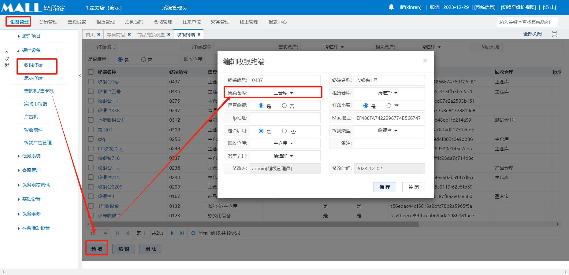Open the 发车项目 dropdown in dialog
This screenshot has height=275, width=569.
(285, 156)
